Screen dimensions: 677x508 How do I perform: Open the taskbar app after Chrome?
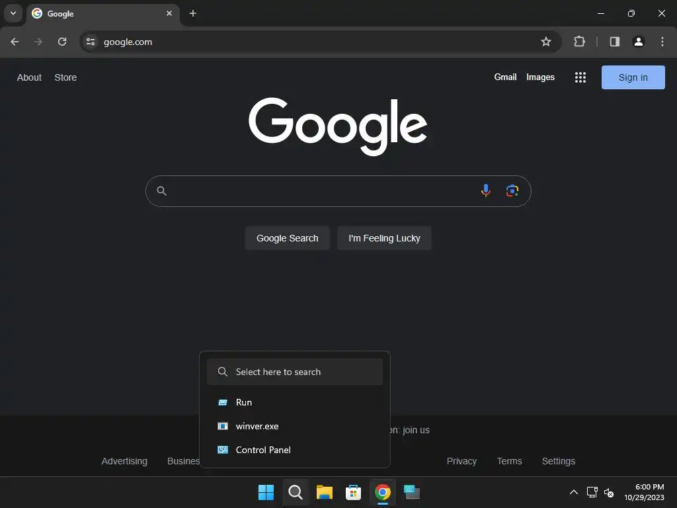[x=411, y=492]
